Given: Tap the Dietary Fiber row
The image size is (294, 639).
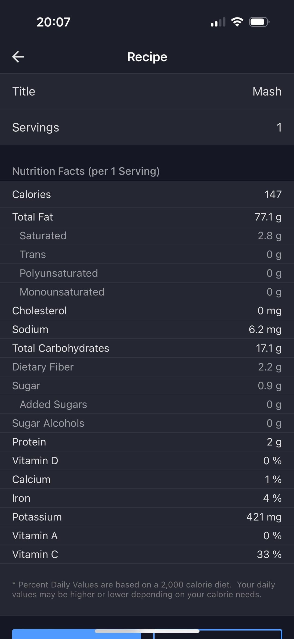Looking at the screenshot, I should (147, 367).
